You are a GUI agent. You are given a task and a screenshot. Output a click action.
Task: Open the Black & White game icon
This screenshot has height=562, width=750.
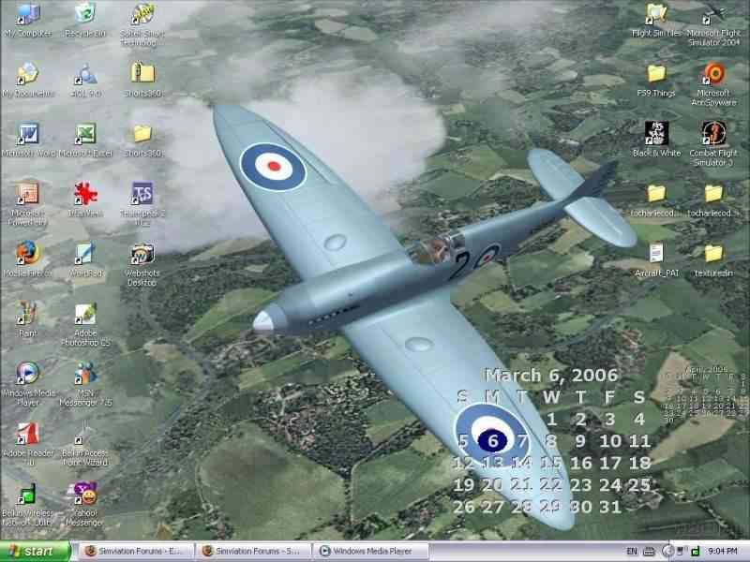tap(656, 133)
